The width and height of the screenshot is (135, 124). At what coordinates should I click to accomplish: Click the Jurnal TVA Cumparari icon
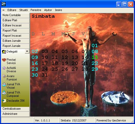pyautogui.click(x=4, y=93)
